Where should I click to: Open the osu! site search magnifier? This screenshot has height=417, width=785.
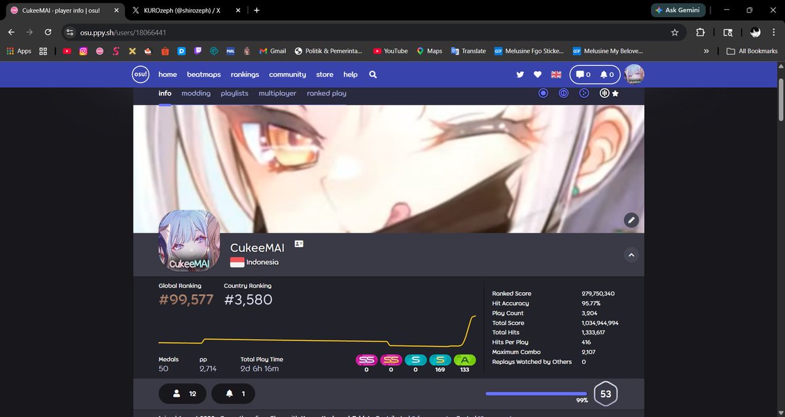click(x=373, y=75)
